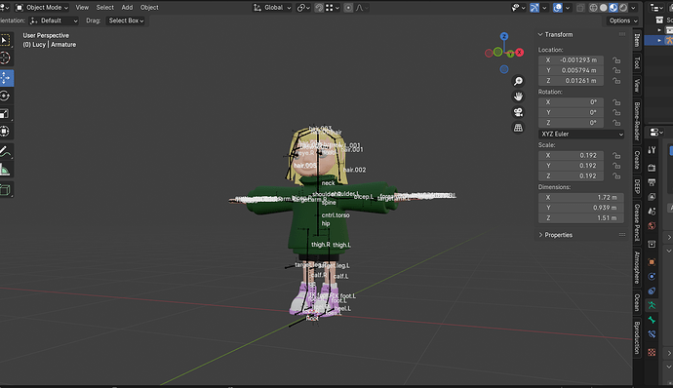
Task: Toggle lock on Location X
Action: click(616, 60)
